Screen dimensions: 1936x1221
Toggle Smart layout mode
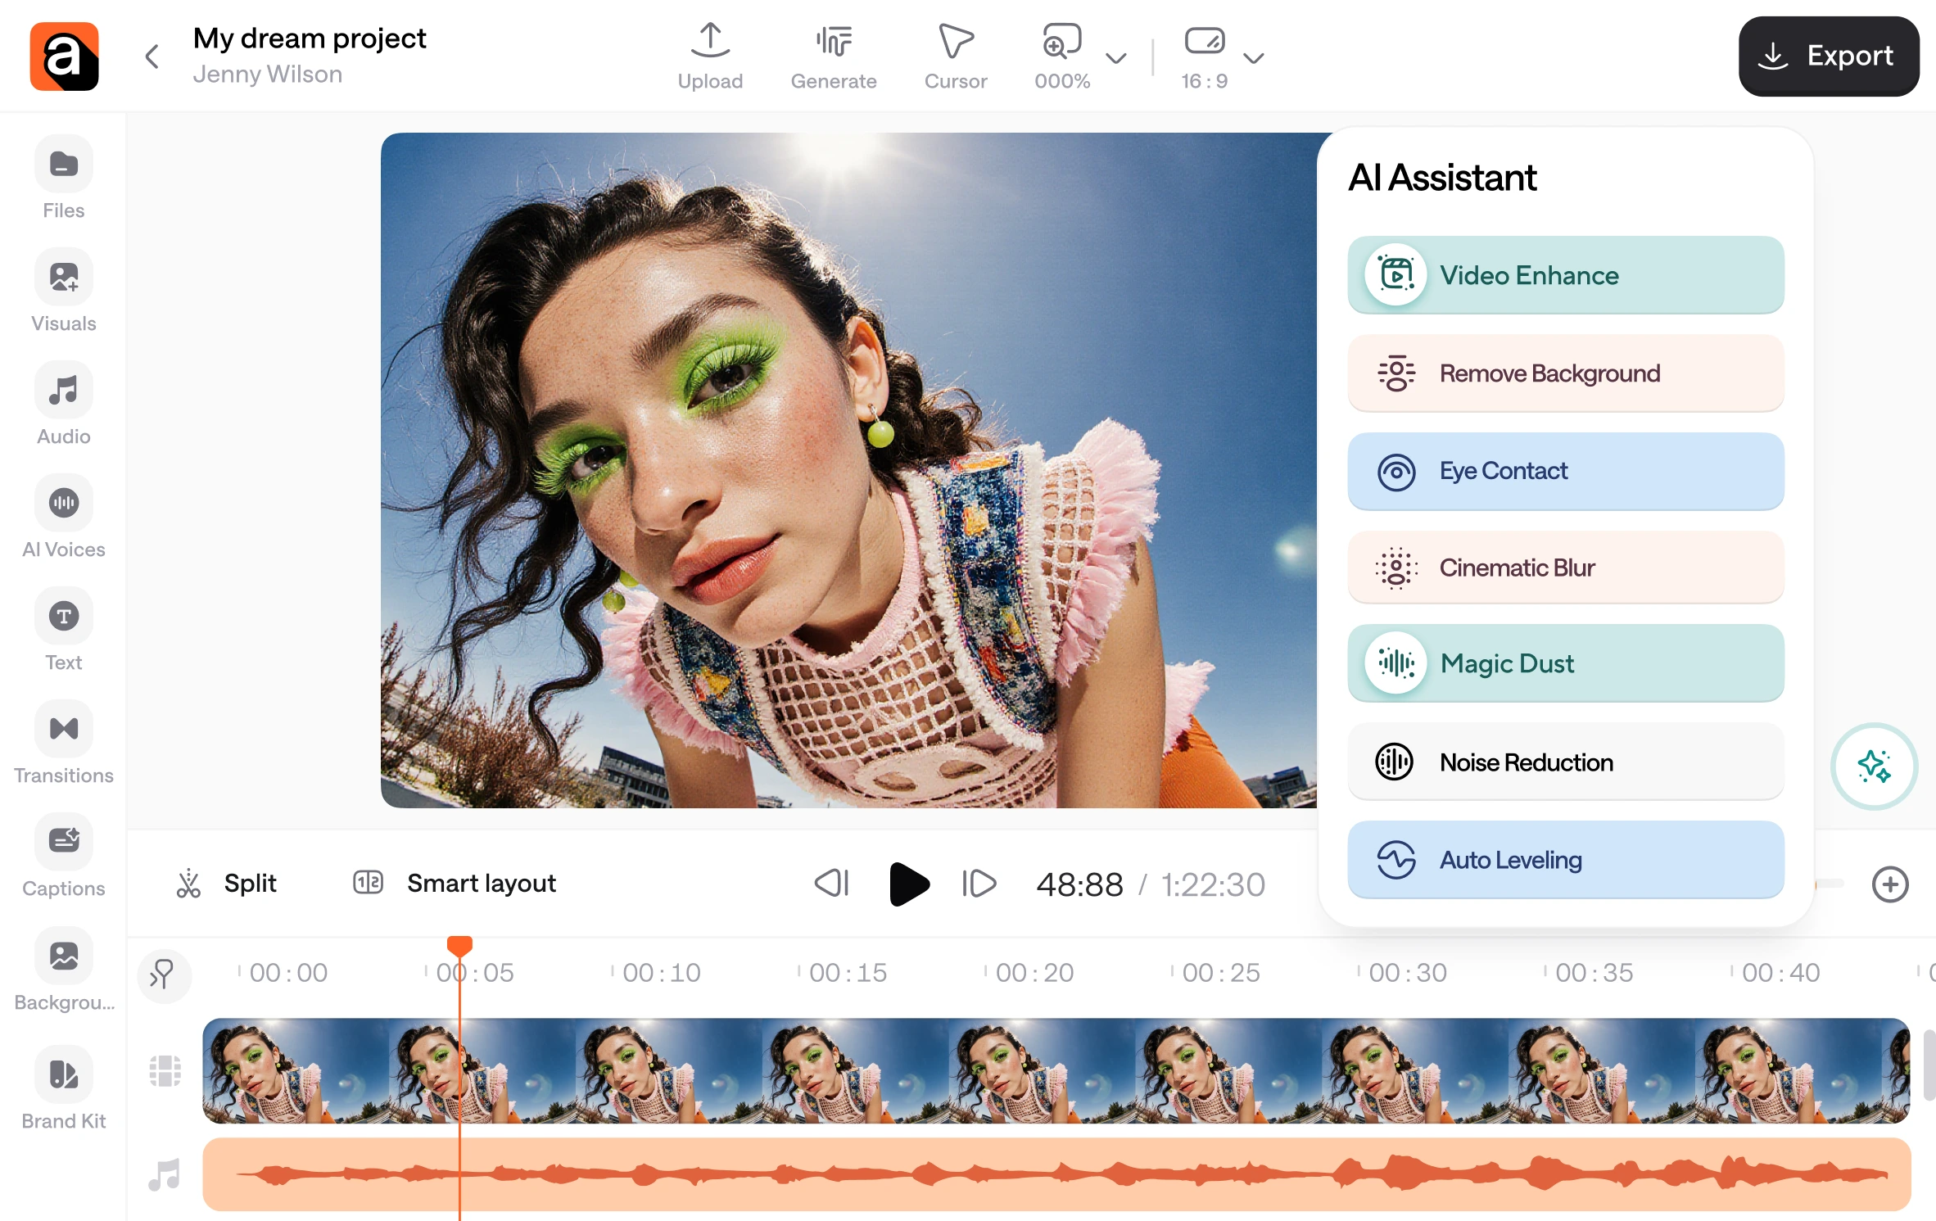click(x=455, y=883)
